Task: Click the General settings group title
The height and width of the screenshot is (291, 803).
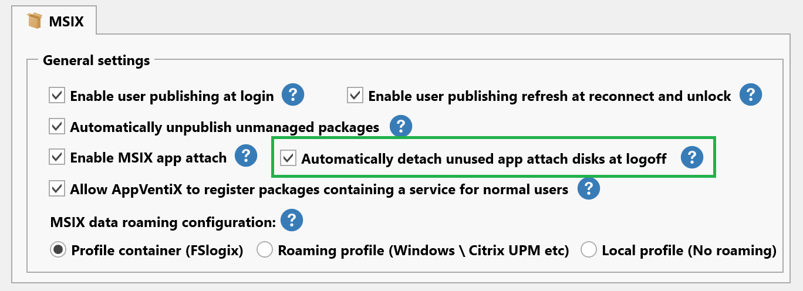Action: point(96,60)
